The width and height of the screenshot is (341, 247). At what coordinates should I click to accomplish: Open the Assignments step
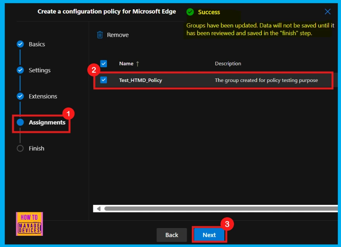pos(47,122)
